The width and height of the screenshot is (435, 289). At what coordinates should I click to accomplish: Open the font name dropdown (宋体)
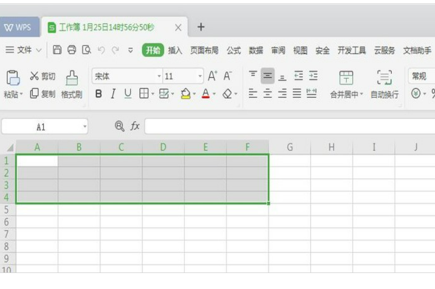[159, 76]
